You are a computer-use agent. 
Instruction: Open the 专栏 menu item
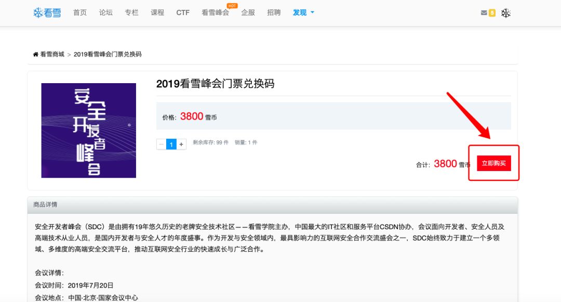pos(131,12)
